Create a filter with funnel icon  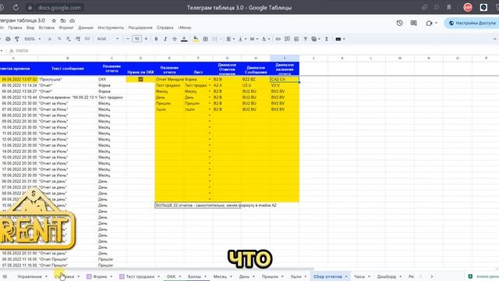coord(305,39)
